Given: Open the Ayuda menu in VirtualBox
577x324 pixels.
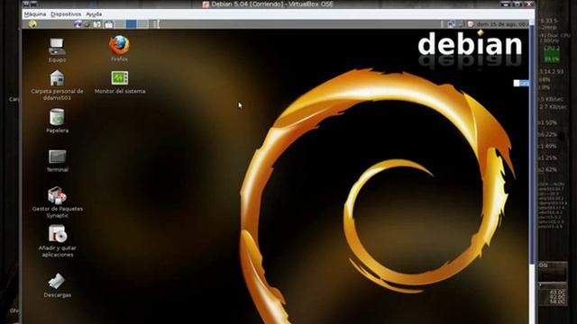Looking at the screenshot, I should coord(94,14).
